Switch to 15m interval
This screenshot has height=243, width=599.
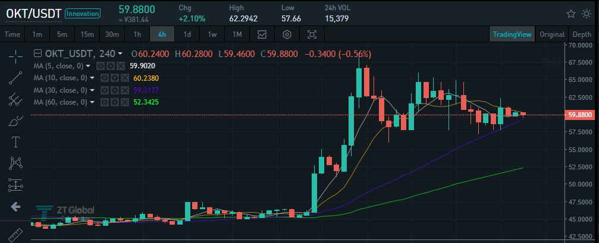87,34
